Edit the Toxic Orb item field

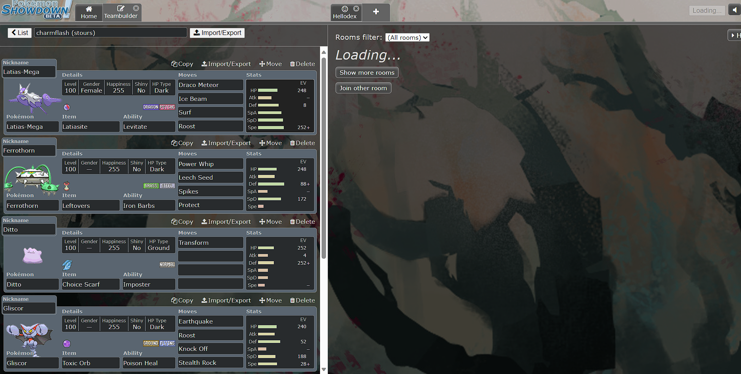(91, 363)
